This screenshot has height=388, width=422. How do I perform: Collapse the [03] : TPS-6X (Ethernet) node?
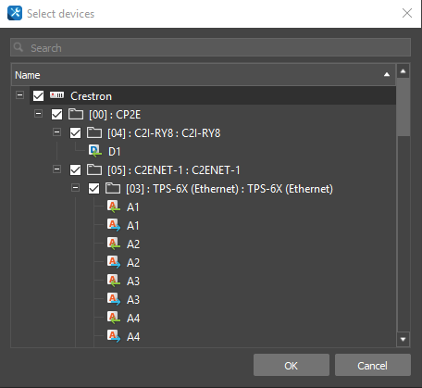75,188
